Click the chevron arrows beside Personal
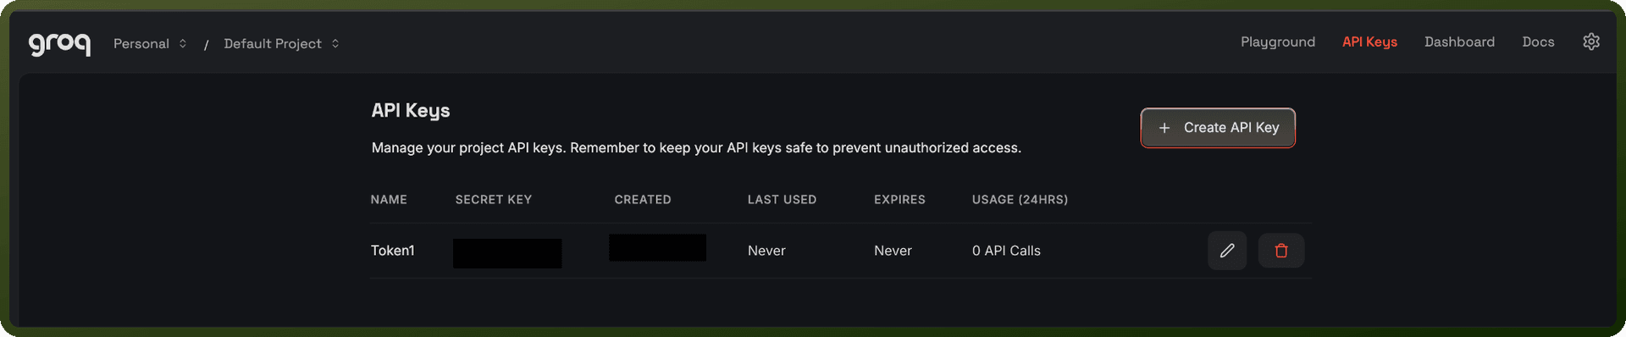This screenshot has height=337, width=1626. 182,43
